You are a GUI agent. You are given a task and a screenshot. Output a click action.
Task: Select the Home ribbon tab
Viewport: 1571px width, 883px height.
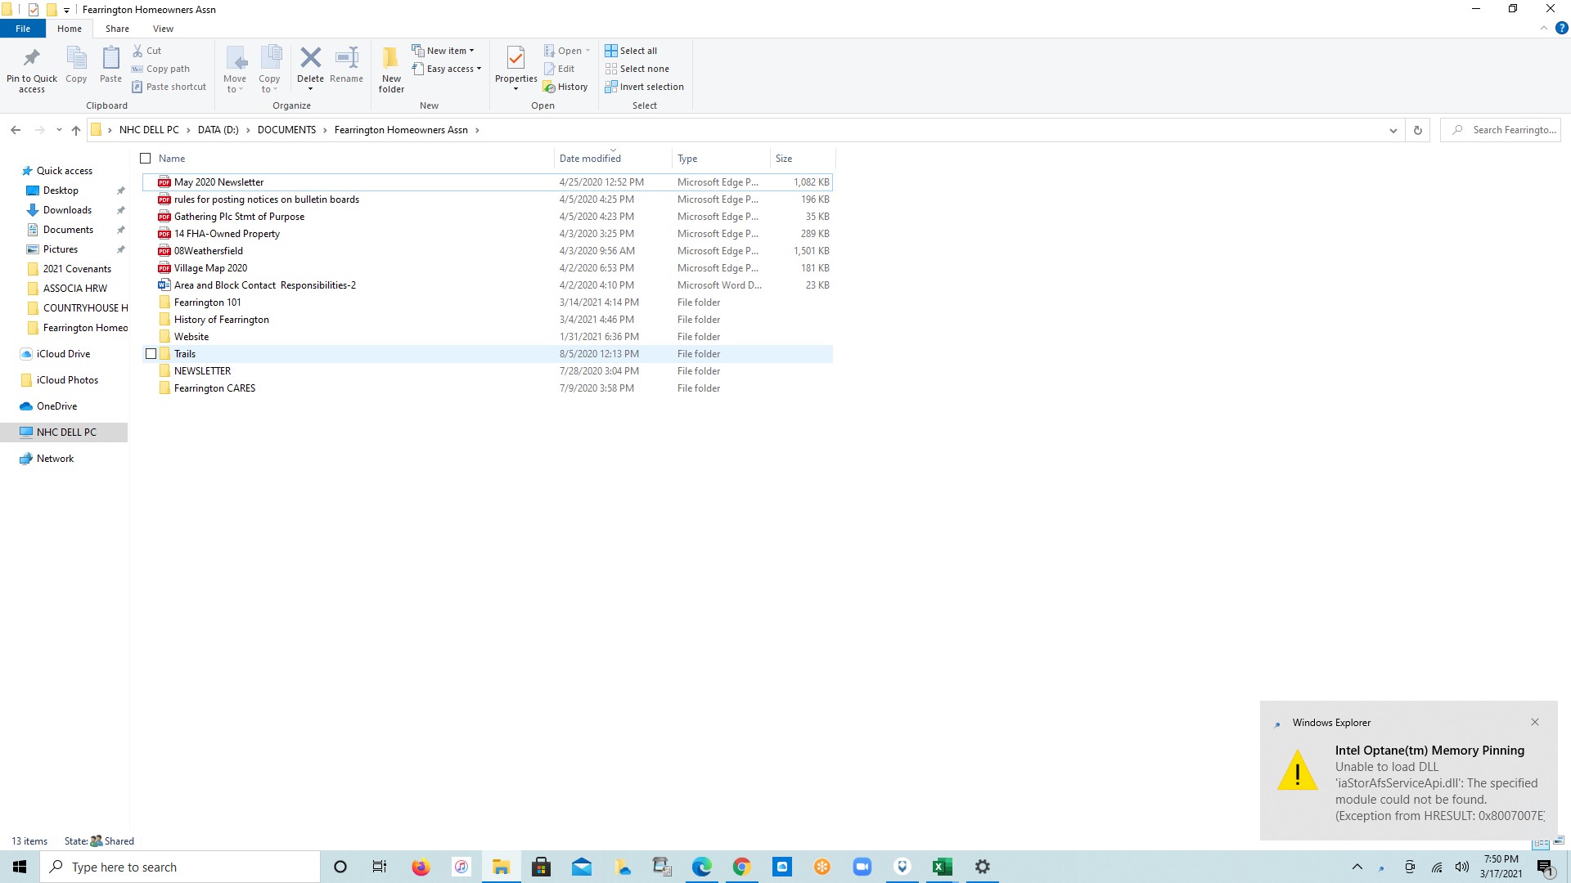70,29
